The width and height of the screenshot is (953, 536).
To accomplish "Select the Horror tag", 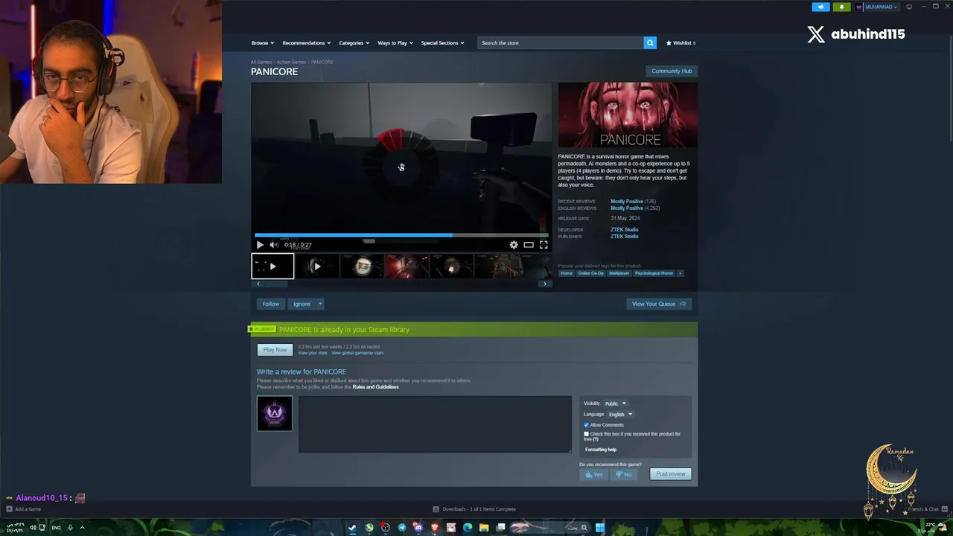I will point(567,273).
